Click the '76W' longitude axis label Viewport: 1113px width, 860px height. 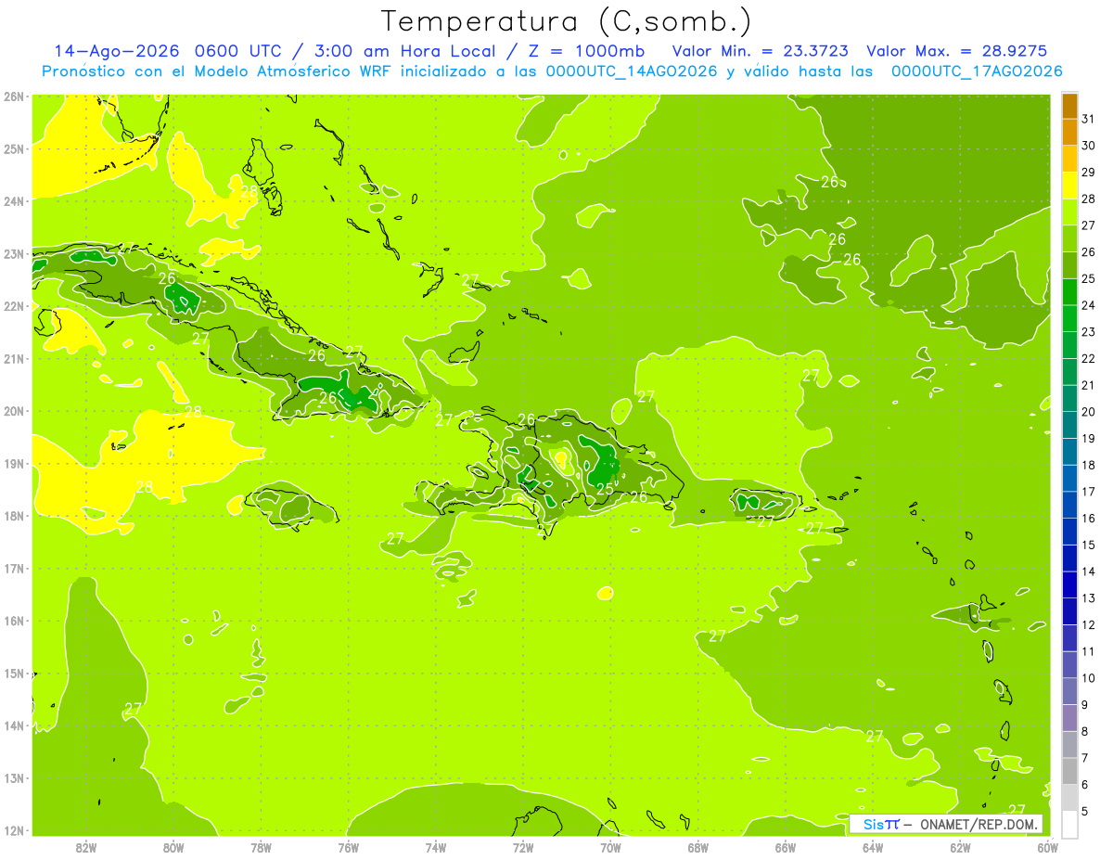click(348, 847)
